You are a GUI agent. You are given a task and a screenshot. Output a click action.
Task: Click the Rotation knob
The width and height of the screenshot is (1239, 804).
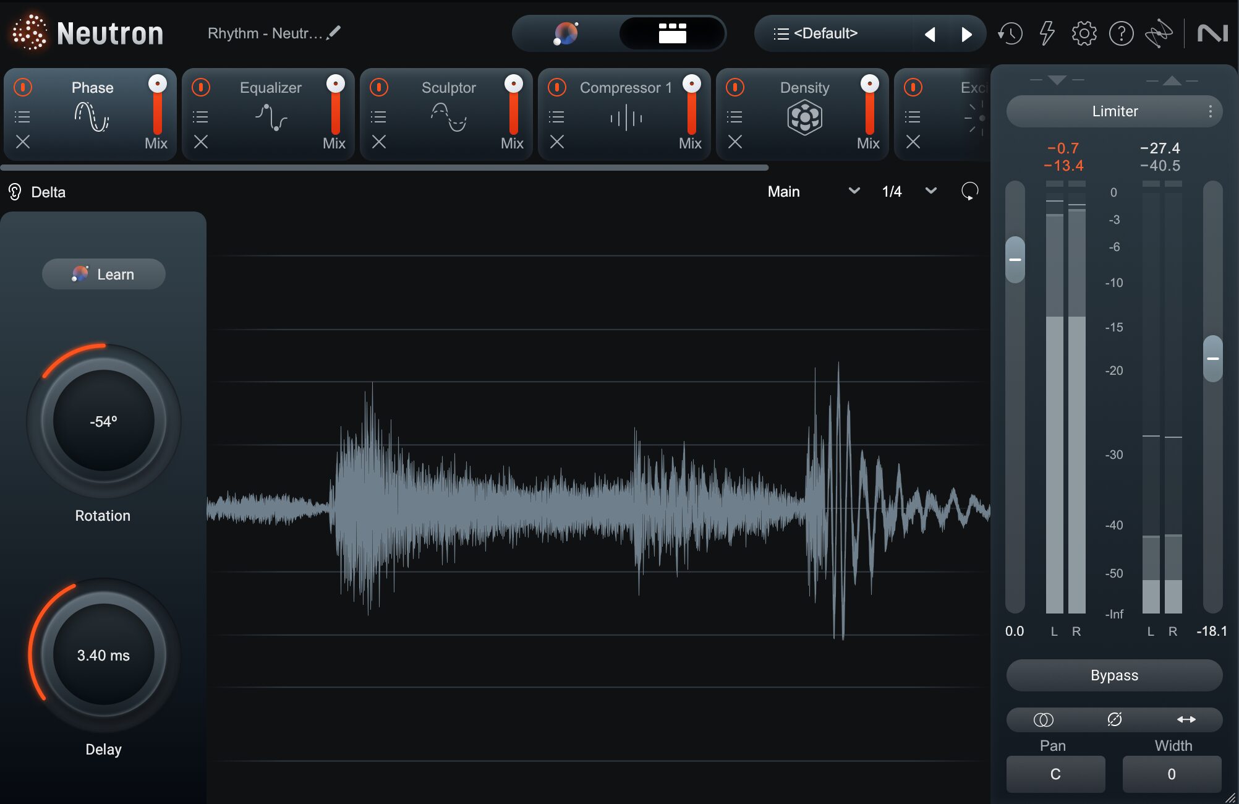coord(103,421)
